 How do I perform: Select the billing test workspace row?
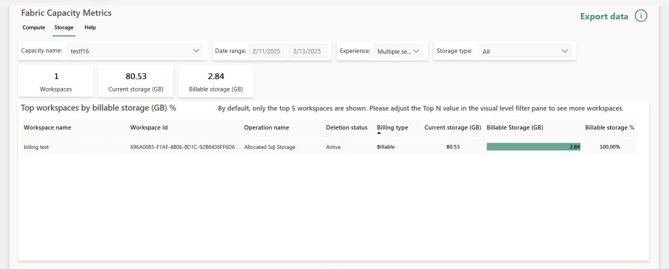pyautogui.click(x=37, y=147)
